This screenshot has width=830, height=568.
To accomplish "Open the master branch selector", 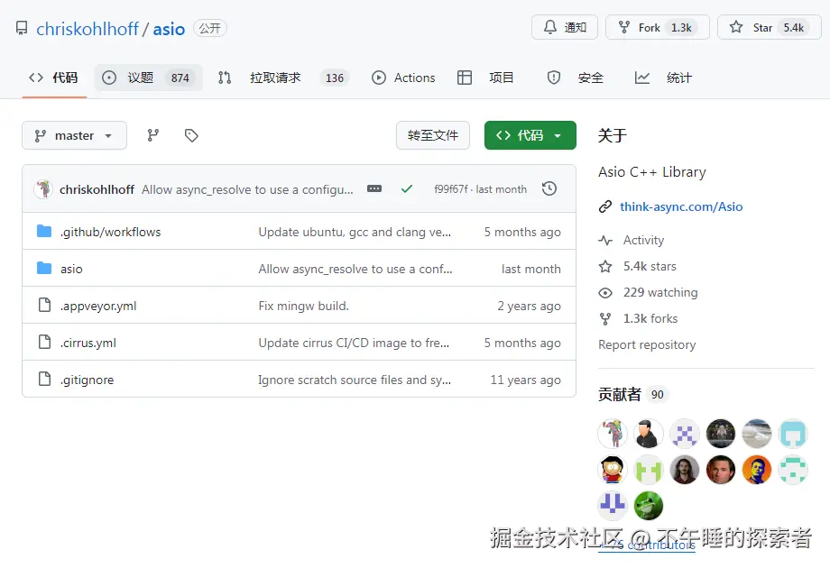I will coord(73,135).
